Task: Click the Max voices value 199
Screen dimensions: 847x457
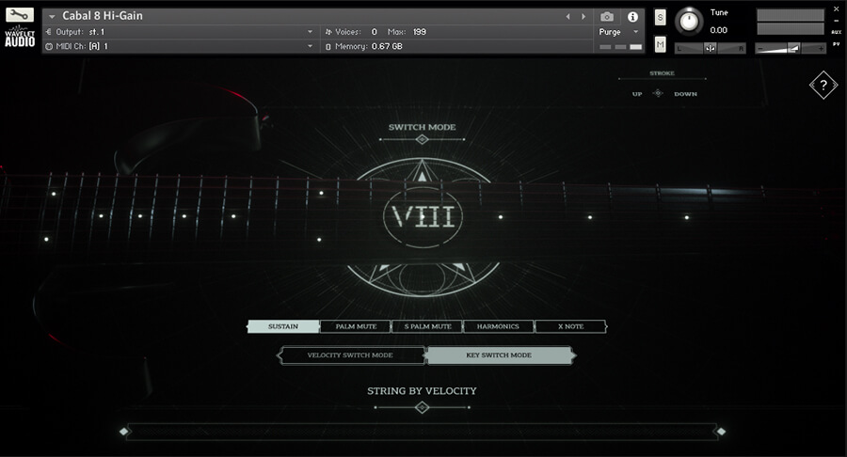Action: pyautogui.click(x=420, y=32)
